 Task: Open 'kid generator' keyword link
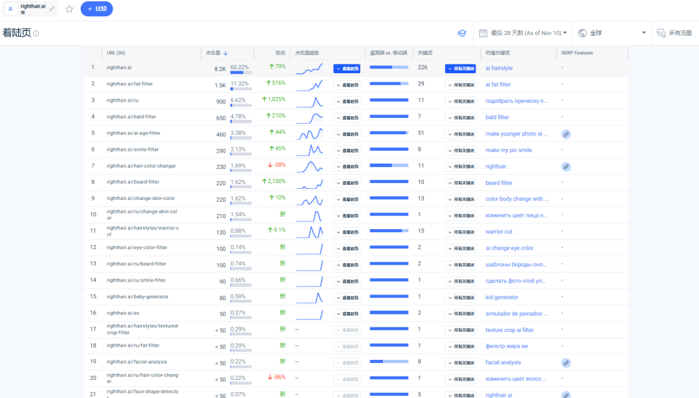[x=502, y=297]
